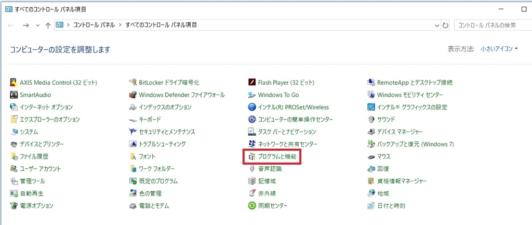Open 資格情報マネージャー link
Viewport: 532px width, 225px height.
(x=402, y=181)
